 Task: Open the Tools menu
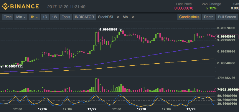coord(66,17)
